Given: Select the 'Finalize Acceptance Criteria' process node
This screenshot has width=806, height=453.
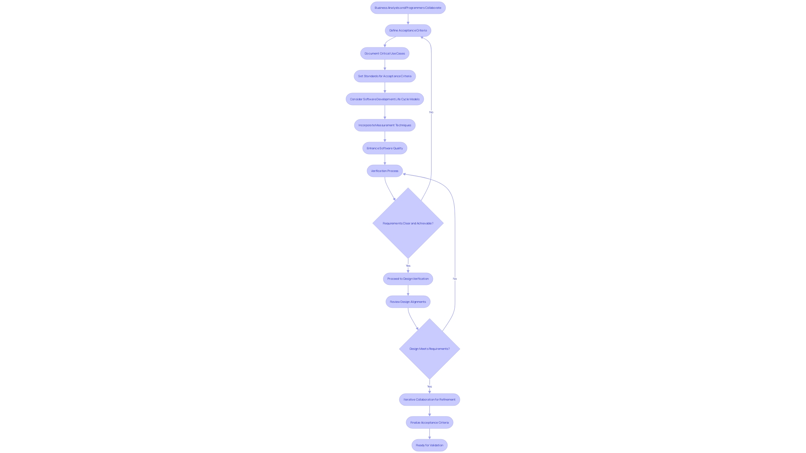Looking at the screenshot, I should 429,422.
